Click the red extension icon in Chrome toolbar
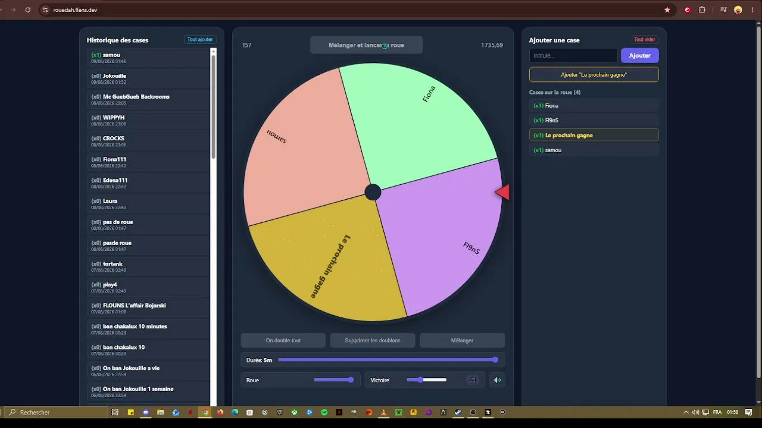The width and height of the screenshot is (762, 428). 688,10
